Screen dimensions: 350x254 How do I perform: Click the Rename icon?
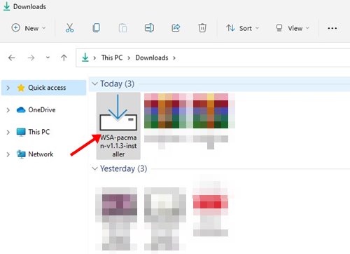coord(149,28)
